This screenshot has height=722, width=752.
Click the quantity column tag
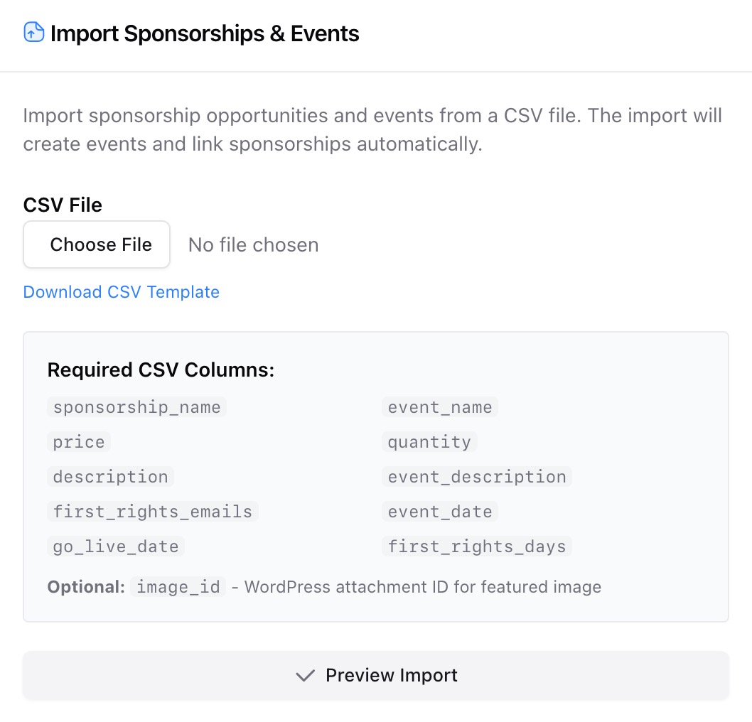pos(429,442)
